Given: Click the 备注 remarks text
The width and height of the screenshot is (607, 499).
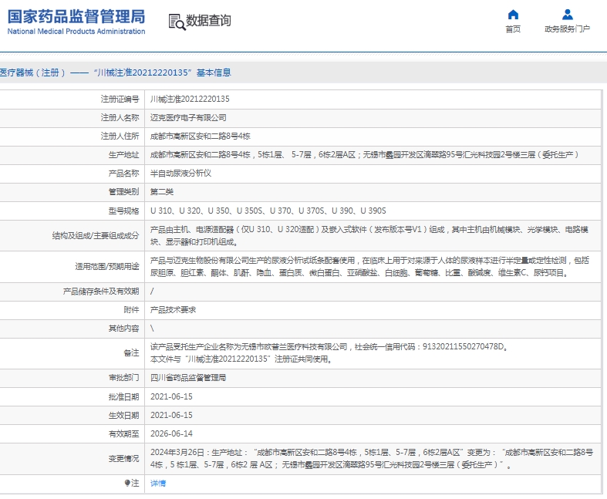Looking at the screenshot, I should pos(329,353).
